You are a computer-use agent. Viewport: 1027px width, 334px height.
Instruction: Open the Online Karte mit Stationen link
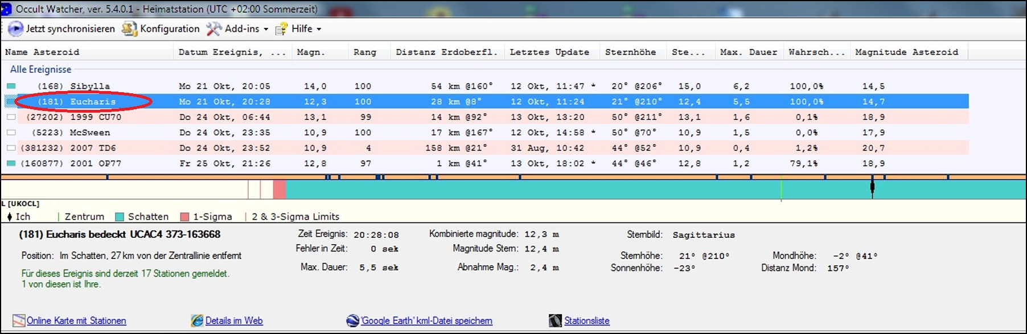tap(76, 320)
